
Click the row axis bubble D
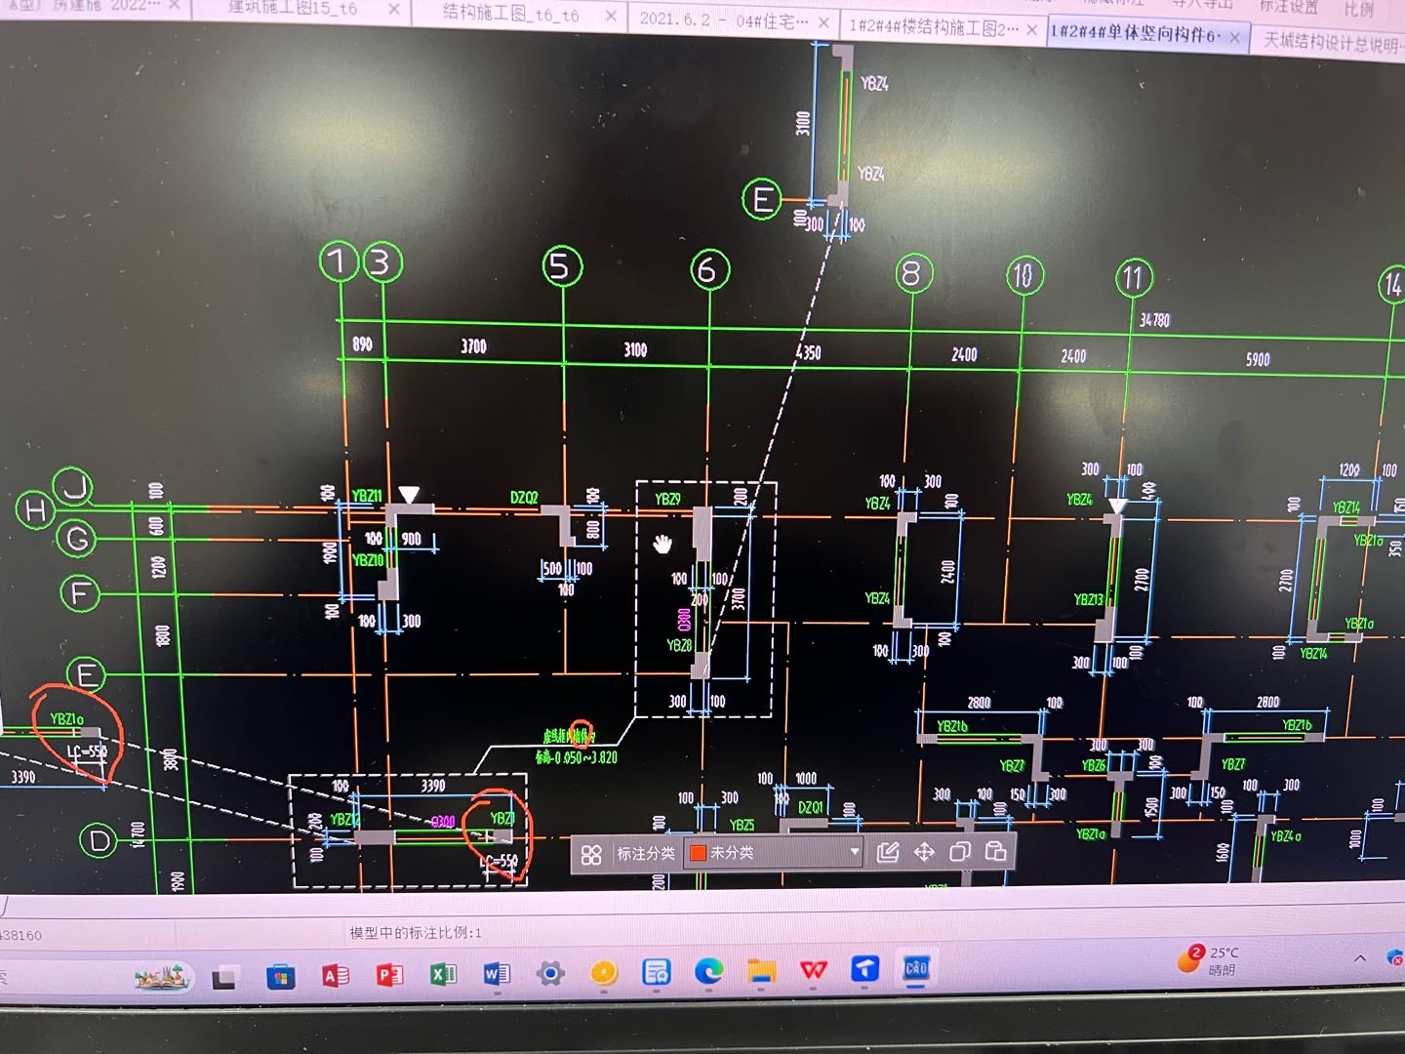(99, 841)
